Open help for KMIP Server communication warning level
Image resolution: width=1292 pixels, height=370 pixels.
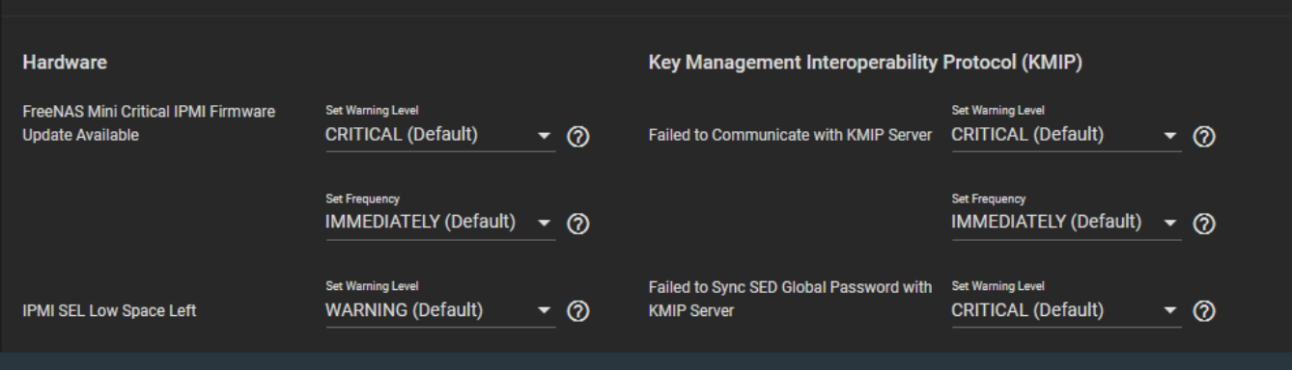[x=1203, y=137]
